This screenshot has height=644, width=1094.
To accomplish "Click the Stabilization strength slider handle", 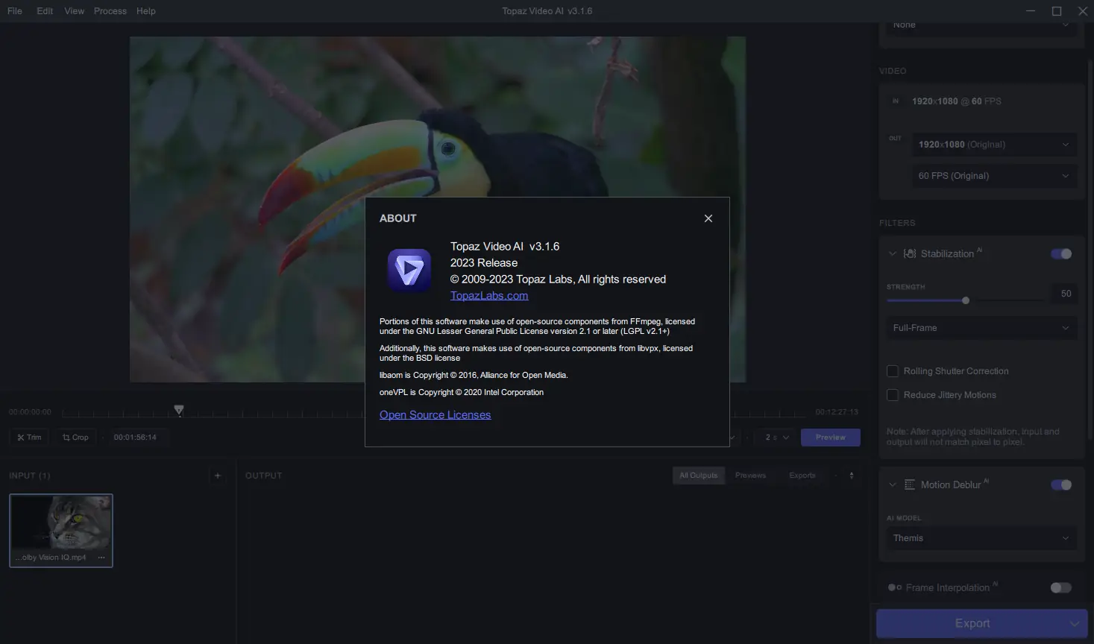I will (966, 300).
